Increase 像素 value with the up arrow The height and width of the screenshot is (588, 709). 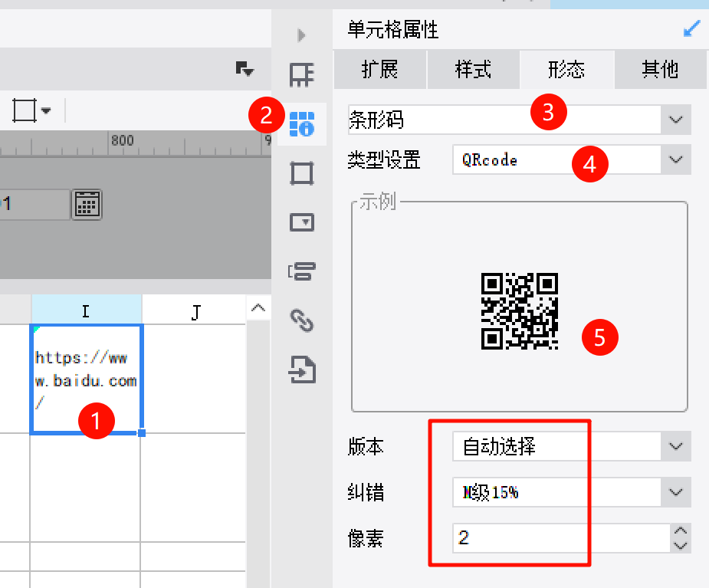pyautogui.click(x=681, y=531)
